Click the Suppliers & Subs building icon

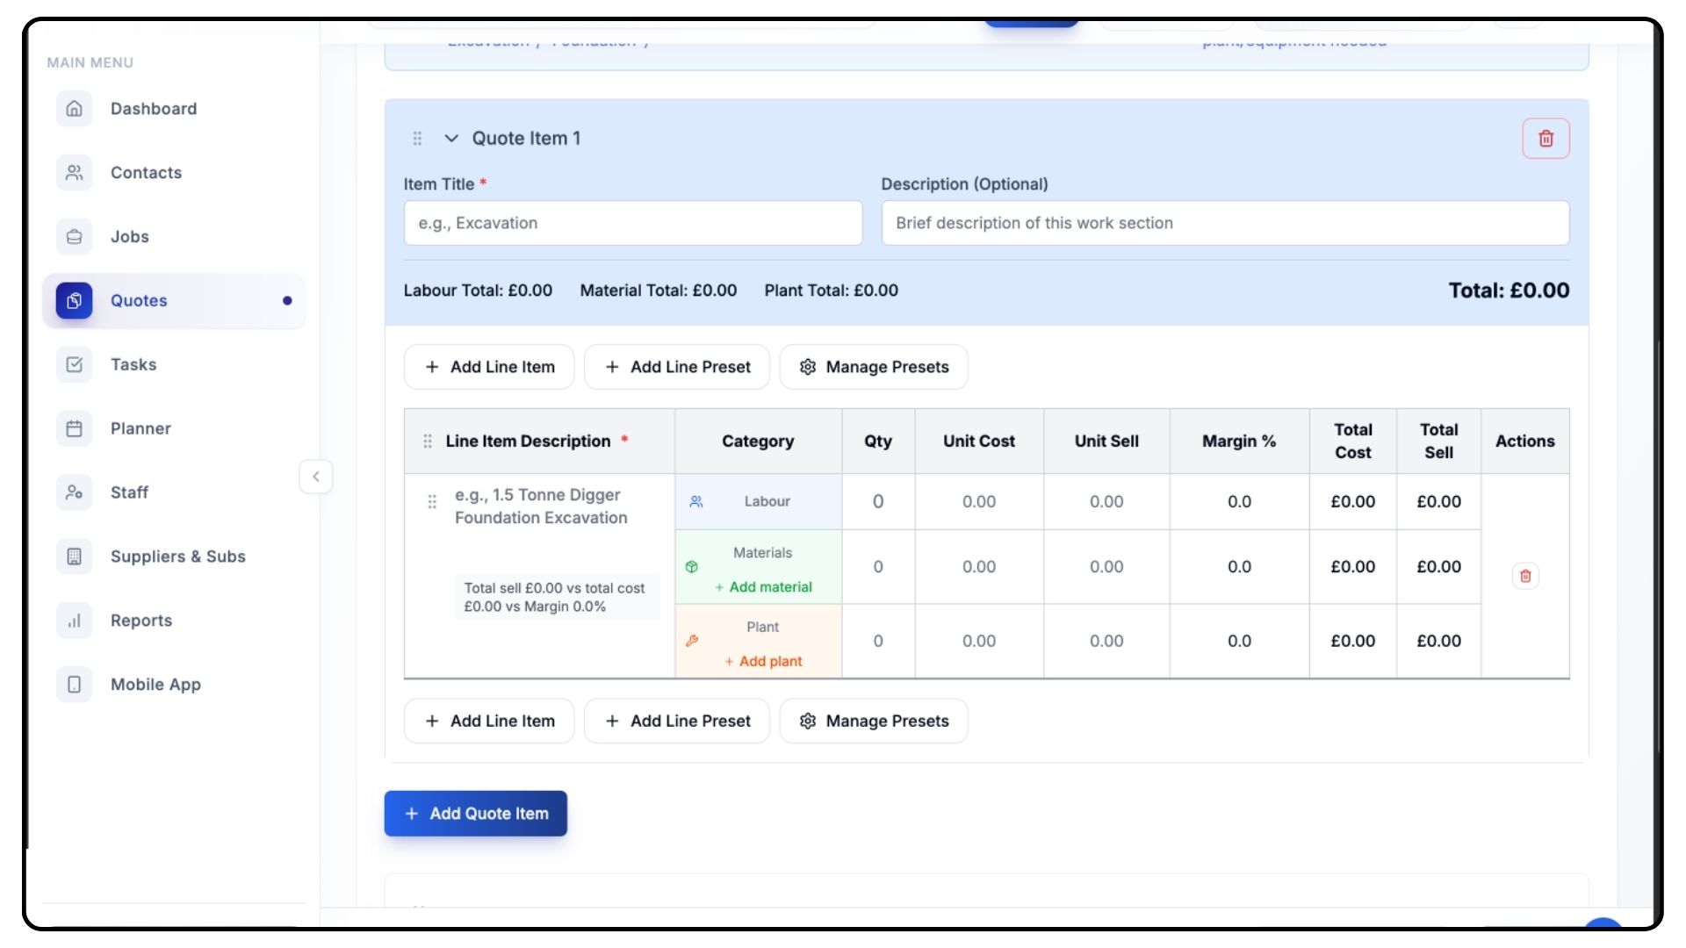tap(75, 557)
